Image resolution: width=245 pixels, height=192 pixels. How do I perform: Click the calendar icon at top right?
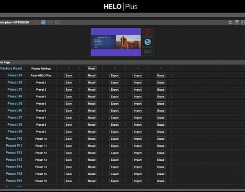(237, 22)
